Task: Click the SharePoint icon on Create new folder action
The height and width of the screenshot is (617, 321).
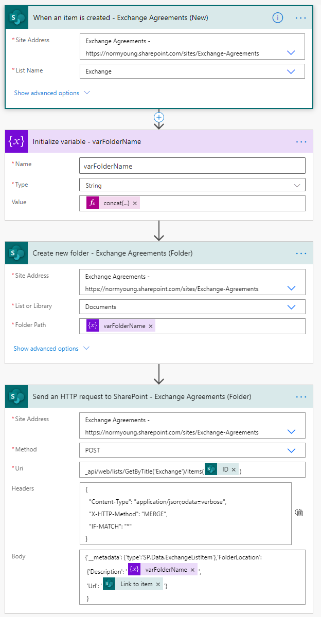Action: [x=16, y=252]
